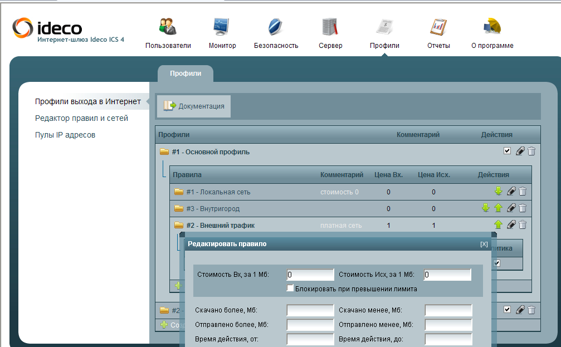Open the Безопасность shield icon
Screen dimensions: 561x347
pos(276,27)
